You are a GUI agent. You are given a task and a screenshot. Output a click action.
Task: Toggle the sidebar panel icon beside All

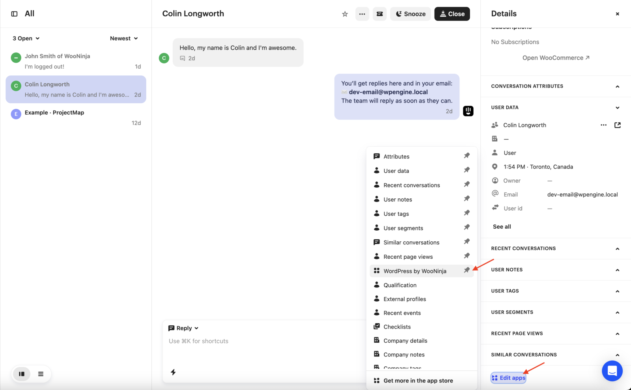coord(14,14)
